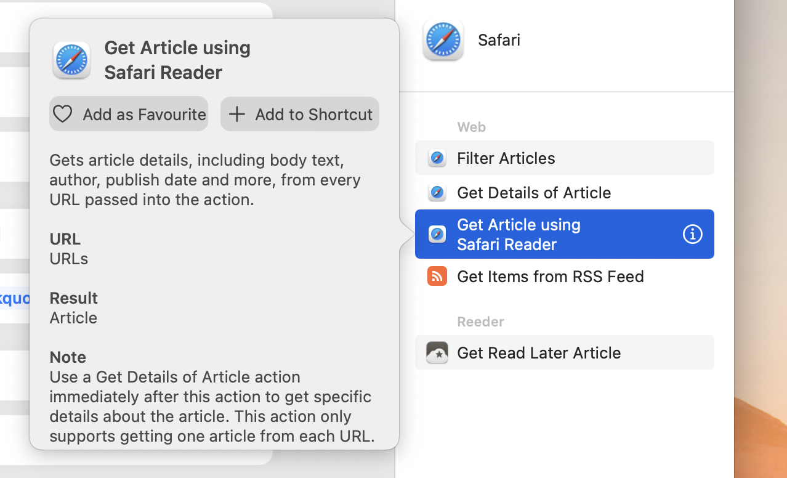
Task: Click the orange RSS feed icon
Action: (x=437, y=276)
